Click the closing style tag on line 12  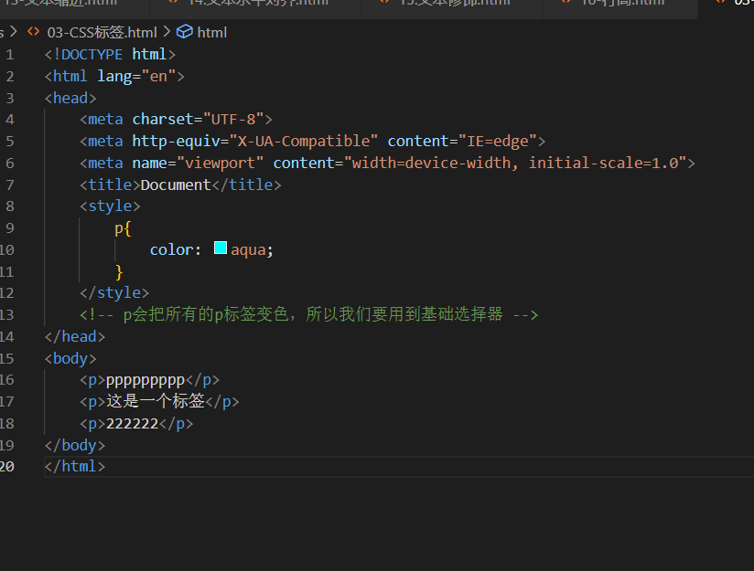114,293
